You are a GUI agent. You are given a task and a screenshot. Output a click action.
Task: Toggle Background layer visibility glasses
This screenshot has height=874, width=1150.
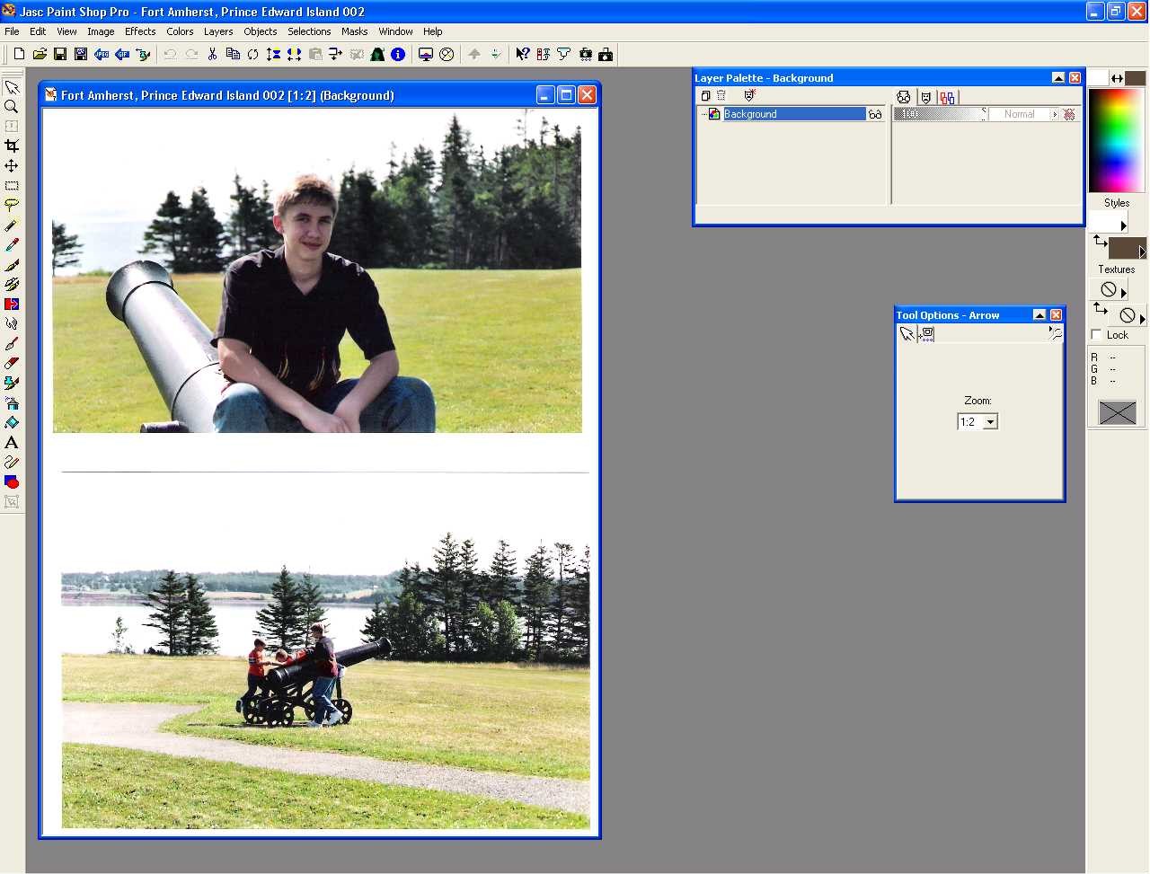[875, 115]
